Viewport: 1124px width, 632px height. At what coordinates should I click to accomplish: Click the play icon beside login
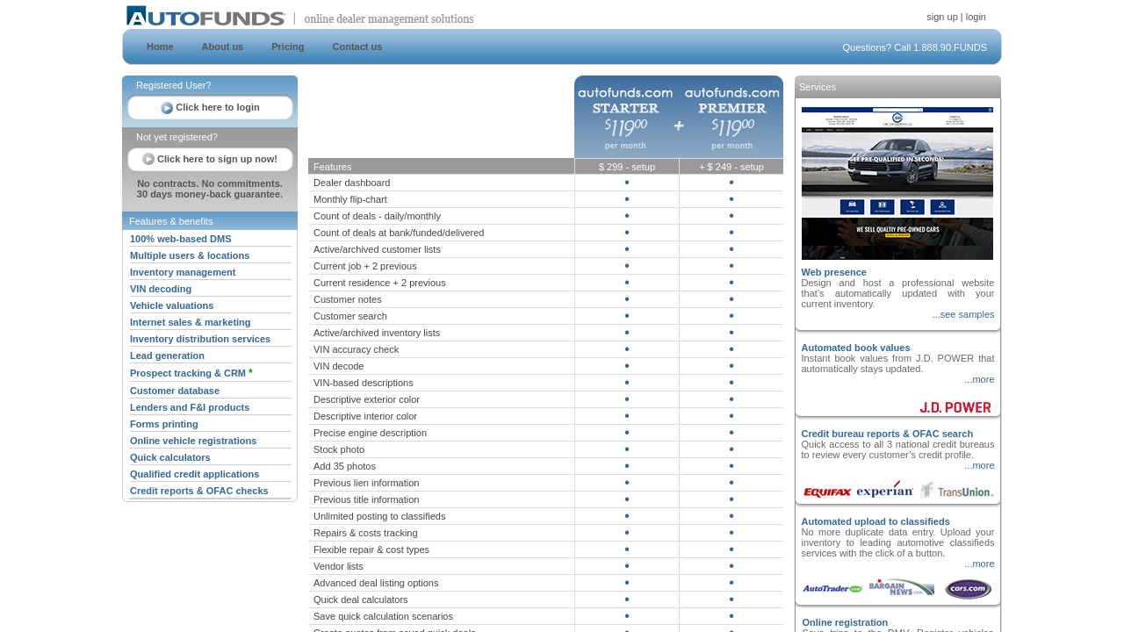[167, 108]
